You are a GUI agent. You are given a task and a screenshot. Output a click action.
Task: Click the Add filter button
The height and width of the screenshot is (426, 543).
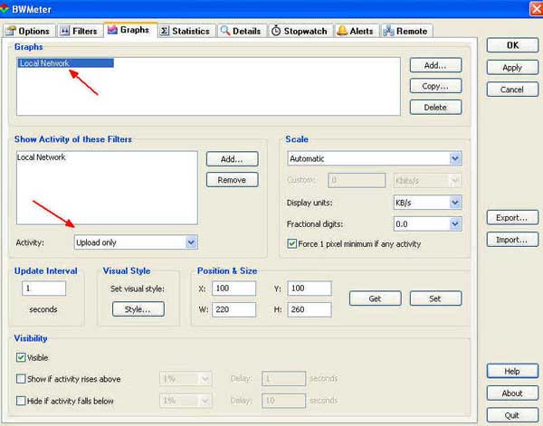pos(232,159)
